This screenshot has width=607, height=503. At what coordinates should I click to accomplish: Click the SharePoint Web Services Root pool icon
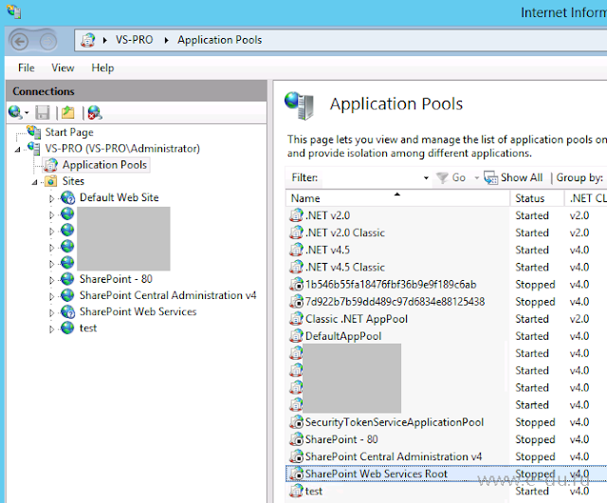tap(296, 474)
